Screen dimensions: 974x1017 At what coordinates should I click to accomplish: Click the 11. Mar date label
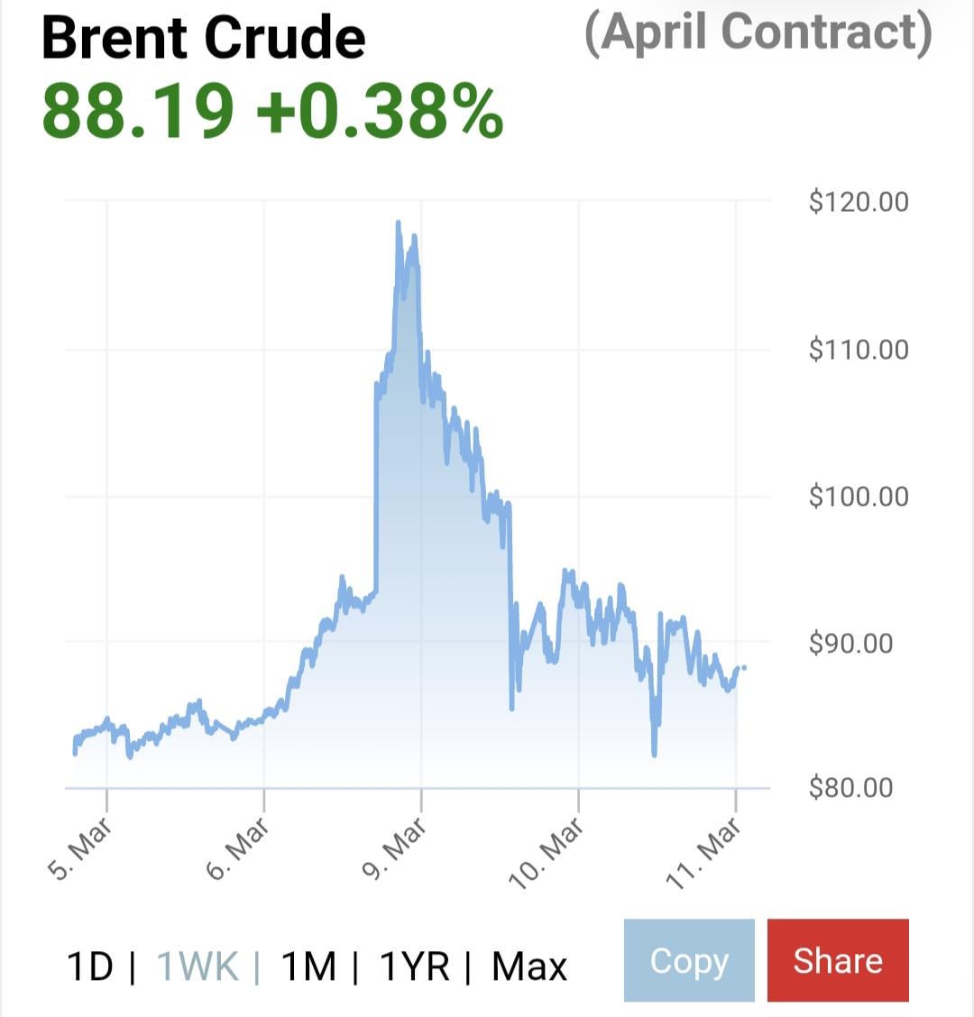tap(704, 852)
